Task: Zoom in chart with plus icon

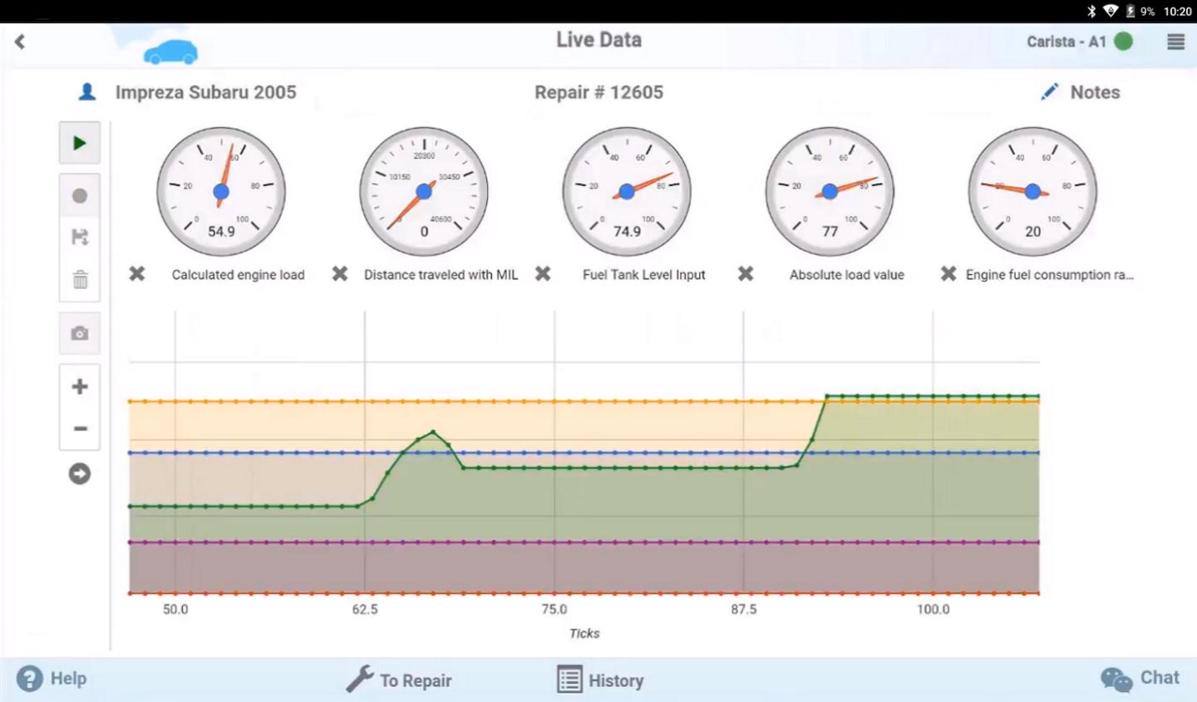Action: click(x=80, y=386)
